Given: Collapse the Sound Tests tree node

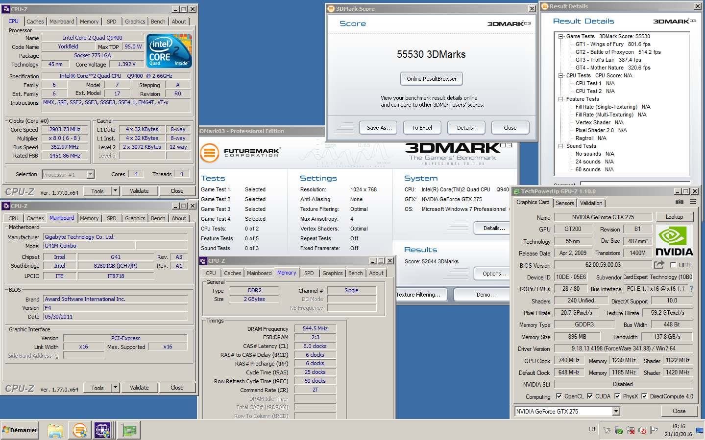Looking at the screenshot, I should pyautogui.click(x=560, y=146).
